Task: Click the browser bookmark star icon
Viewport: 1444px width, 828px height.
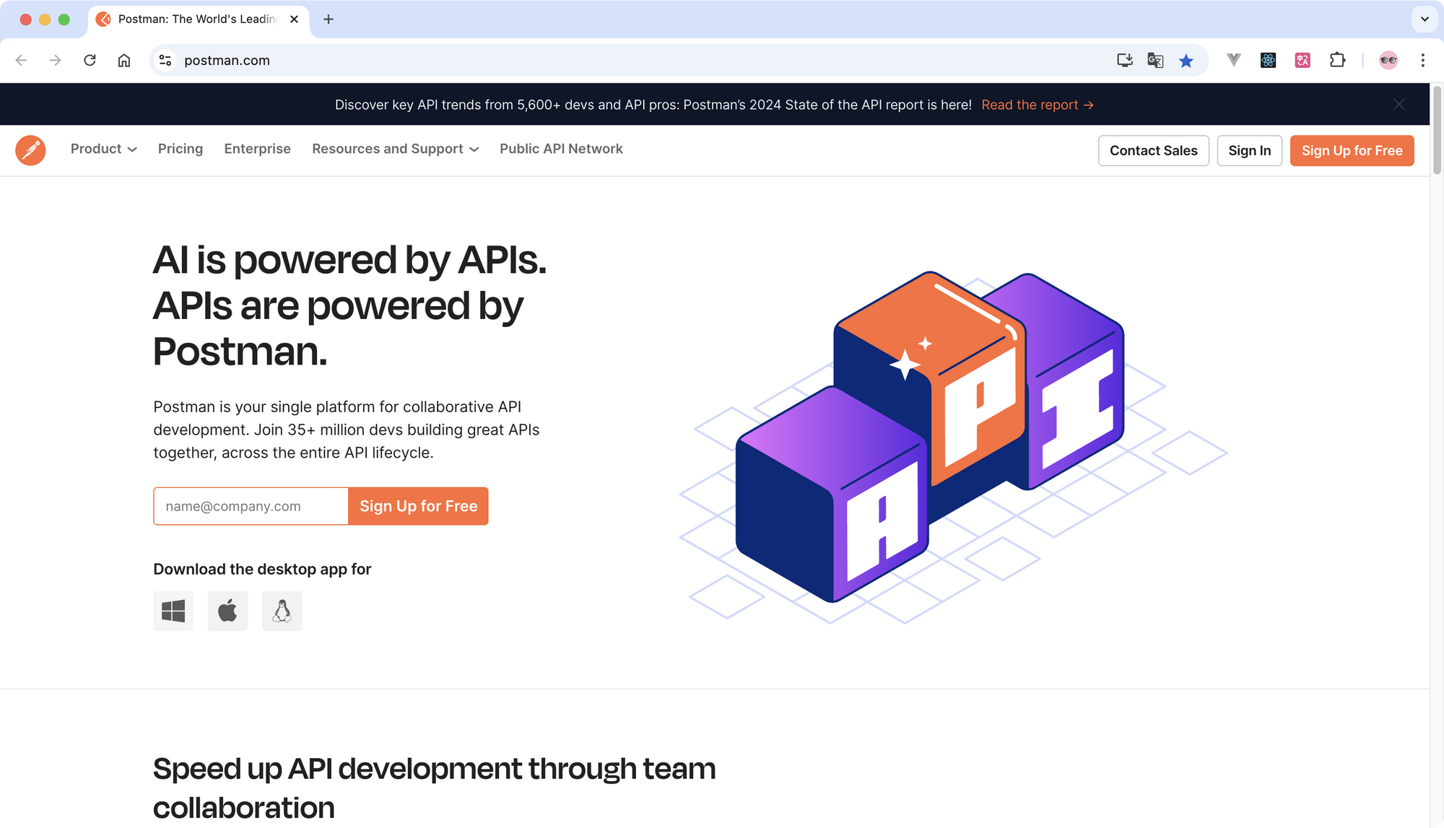Action: pos(1186,61)
